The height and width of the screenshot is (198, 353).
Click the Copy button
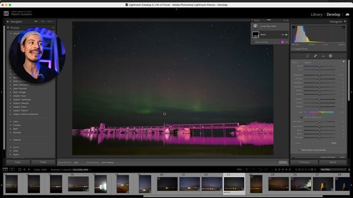point(18,162)
